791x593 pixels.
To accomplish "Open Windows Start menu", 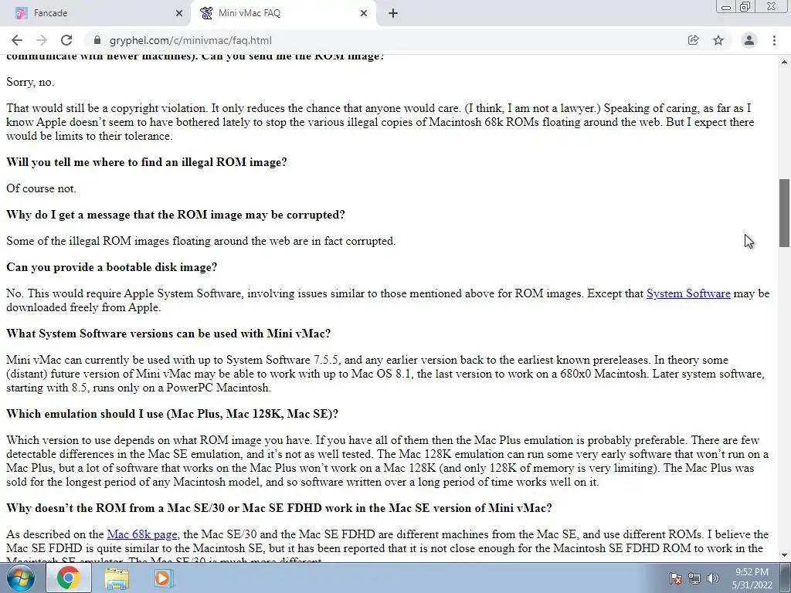I will (x=21, y=578).
